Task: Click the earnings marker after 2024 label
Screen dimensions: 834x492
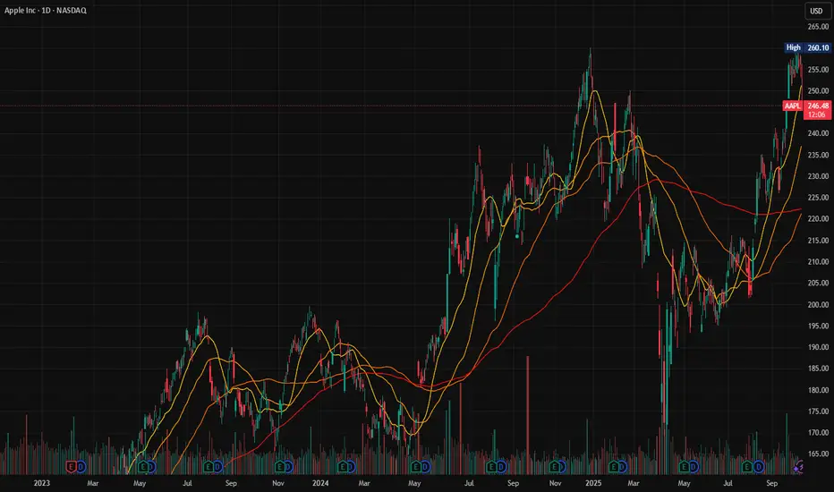Action: click(343, 467)
